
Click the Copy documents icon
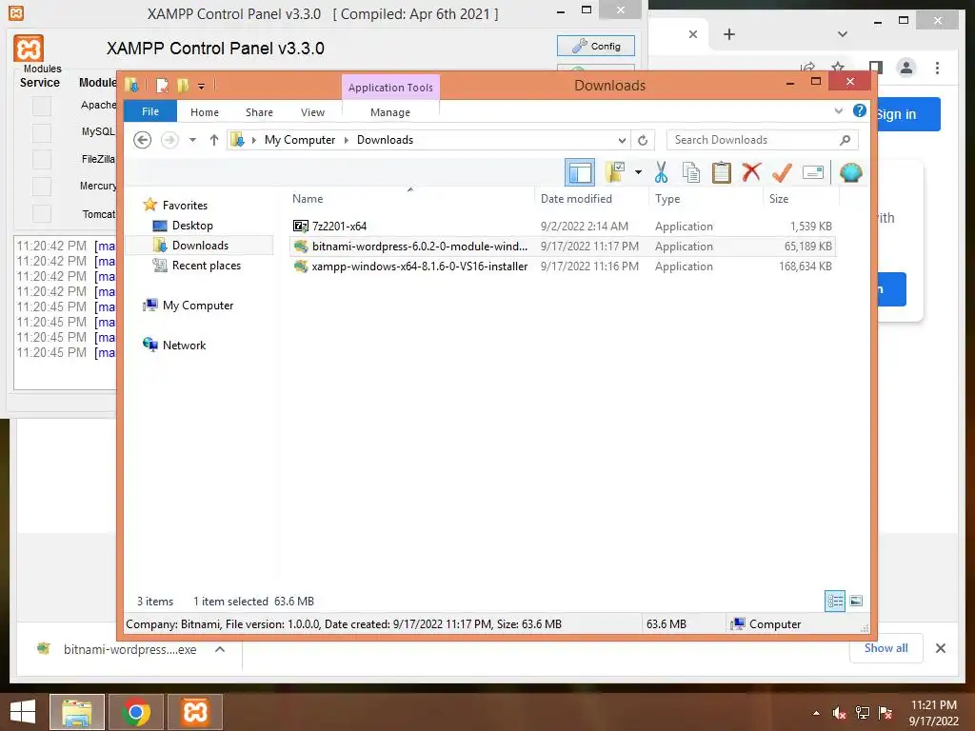(x=691, y=172)
